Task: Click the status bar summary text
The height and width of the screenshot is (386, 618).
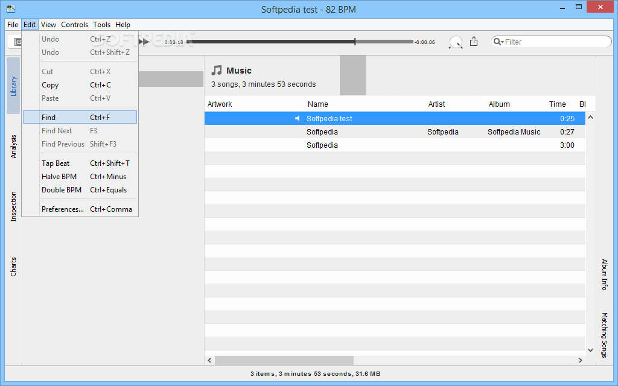Action: tap(315, 373)
